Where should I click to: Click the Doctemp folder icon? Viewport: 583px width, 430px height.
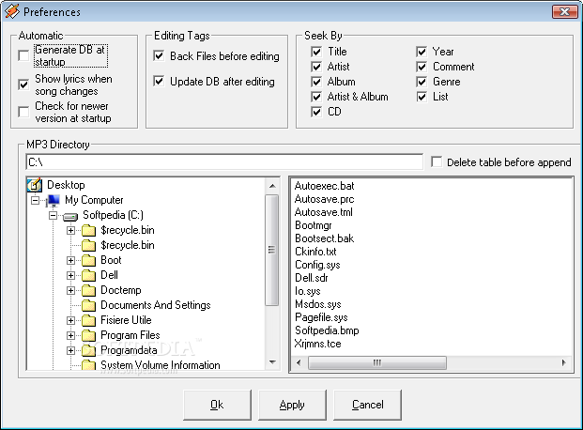[88, 290]
